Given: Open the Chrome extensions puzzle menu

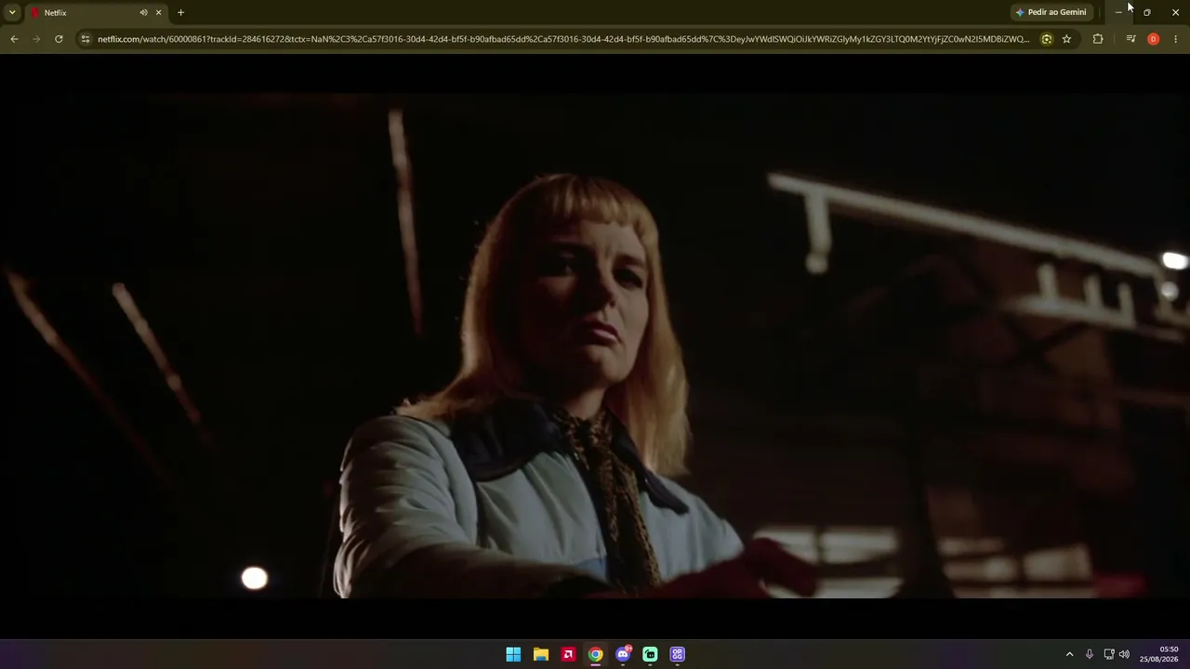Looking at the screenshot, I should pyautogui.click(x=1098, y=39).
